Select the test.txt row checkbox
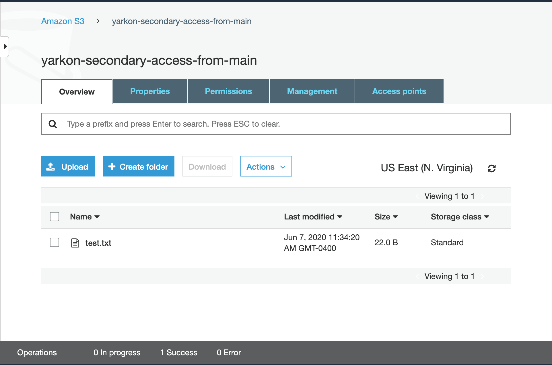Viewport: 552px width, 365px height. click(55, 242)
